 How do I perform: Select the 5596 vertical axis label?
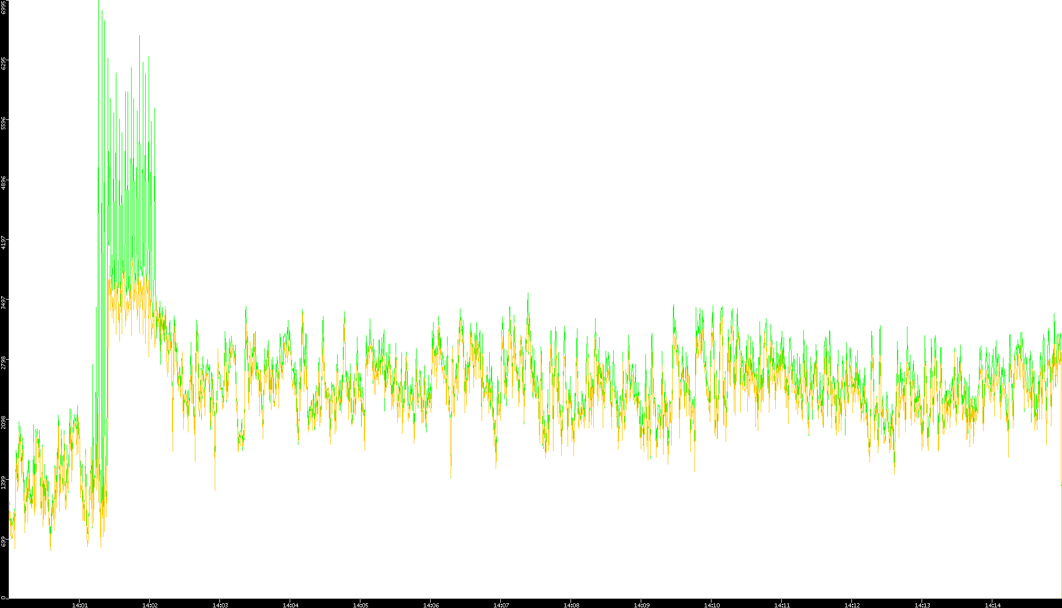[x=4, y=123]
